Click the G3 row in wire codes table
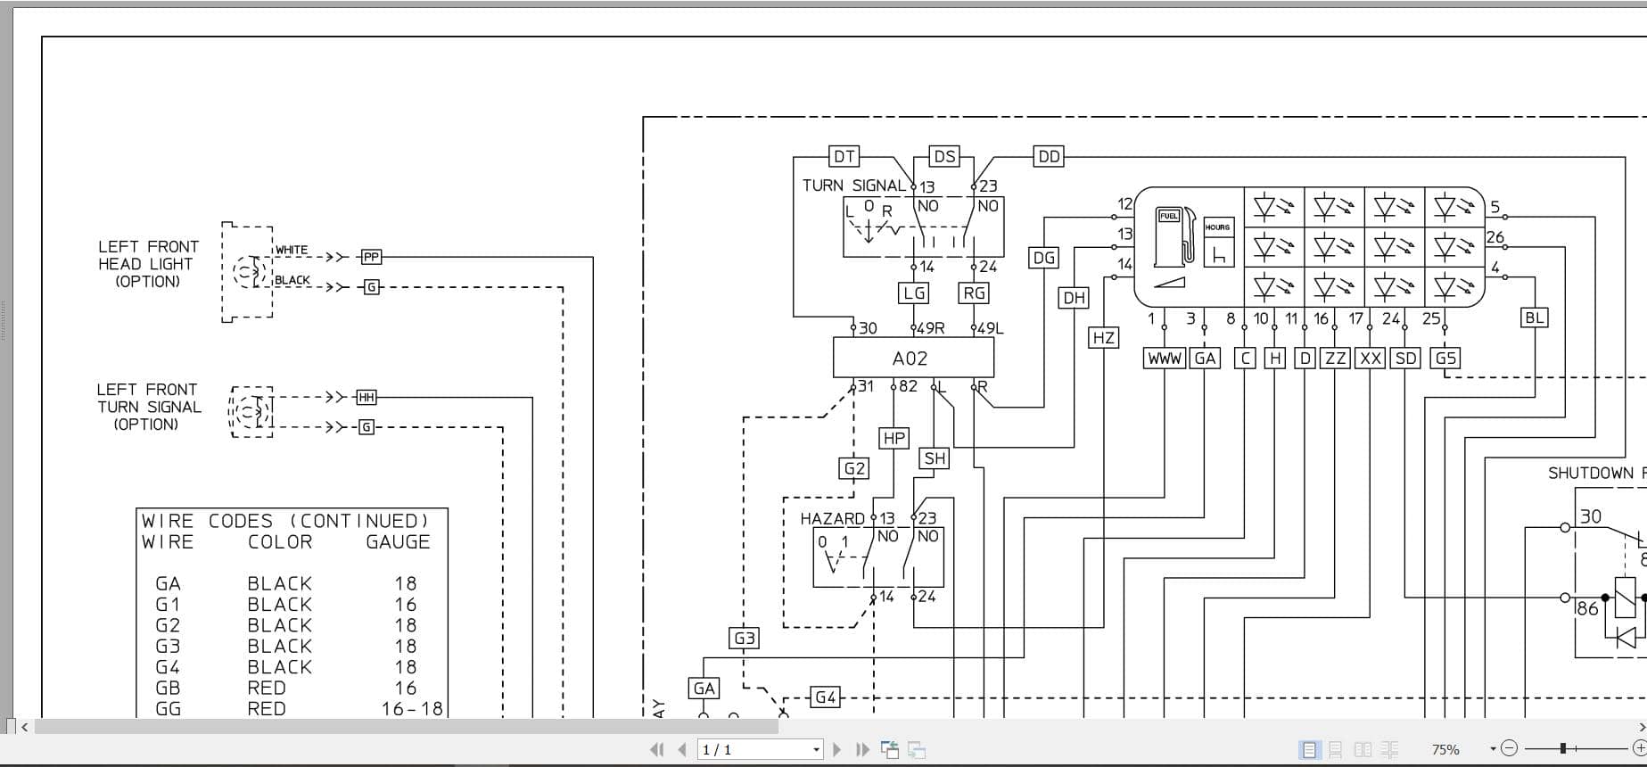The image size is (1647, 767). [286, 647]
